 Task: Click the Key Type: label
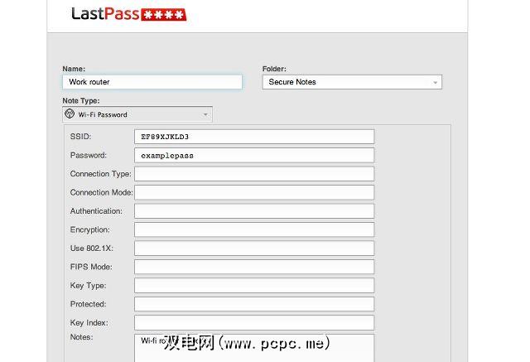point(89,285)
